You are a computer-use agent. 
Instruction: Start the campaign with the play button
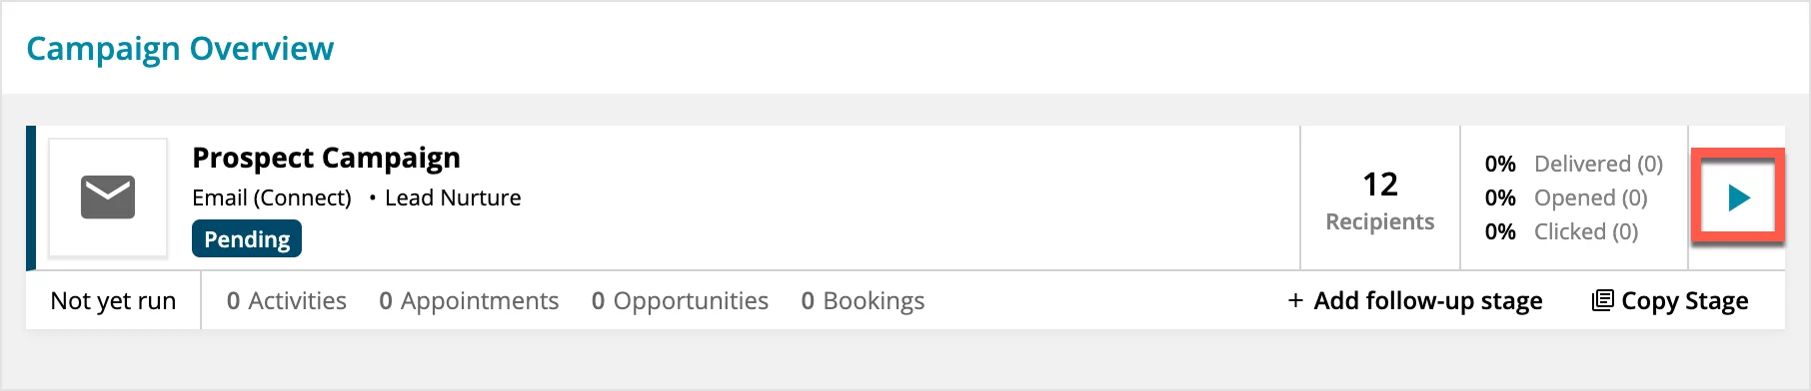[x=1738, y=197]
